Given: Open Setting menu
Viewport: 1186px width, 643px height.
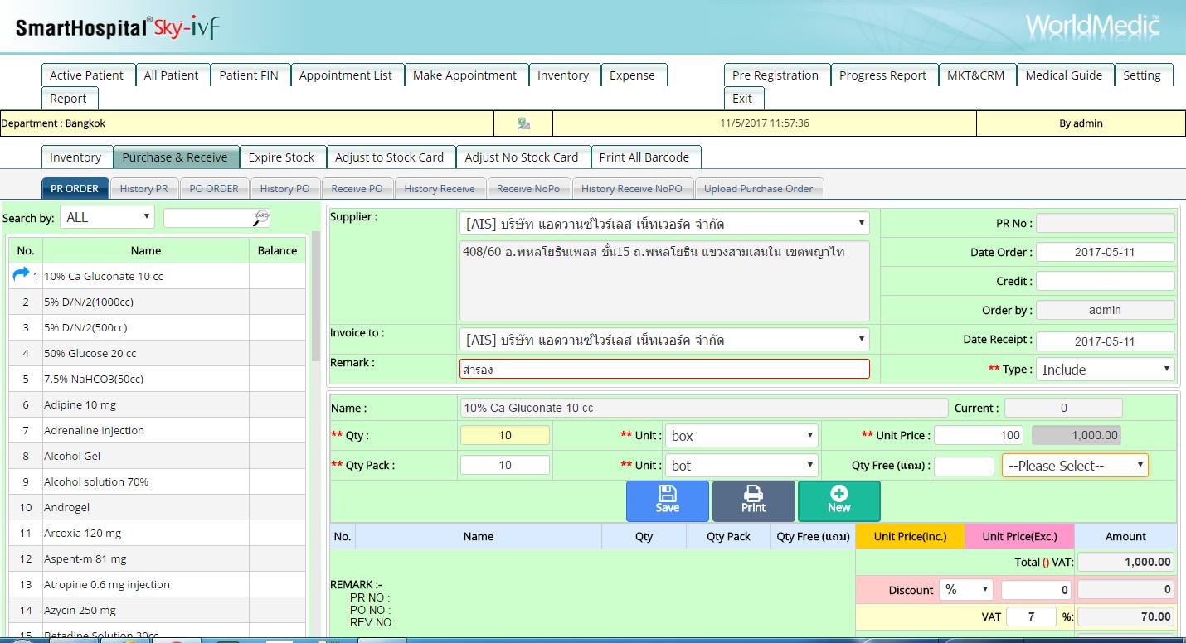Looking at the screenshot, I should pyautogui.click(x=1142, y=75).
